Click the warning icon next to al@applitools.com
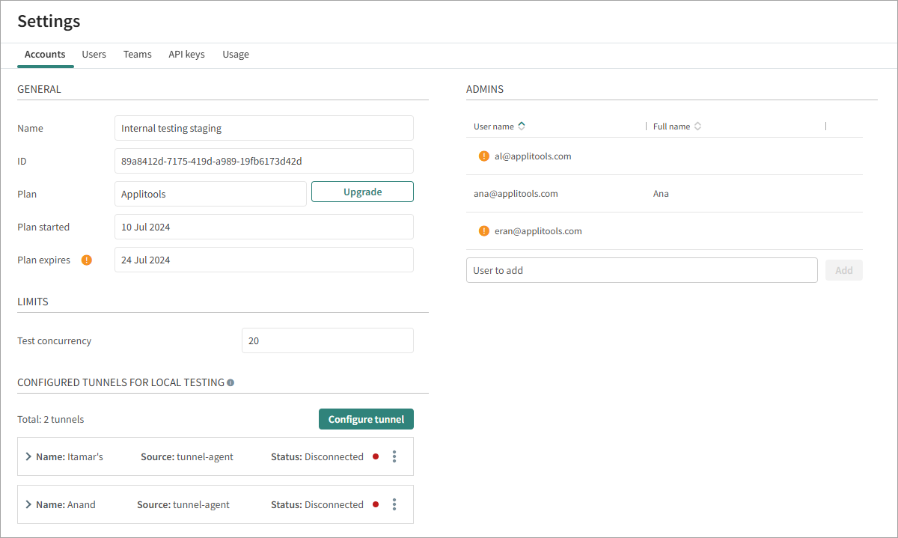Screen dimensions: 898x538 point(484,156)
